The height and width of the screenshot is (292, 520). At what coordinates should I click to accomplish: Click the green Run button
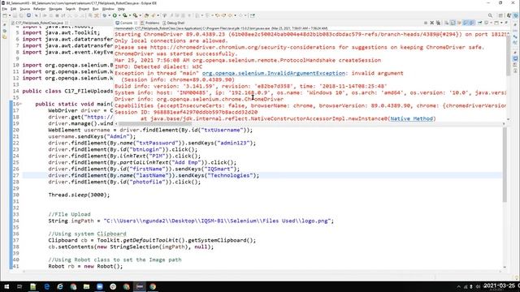point(115,15)
